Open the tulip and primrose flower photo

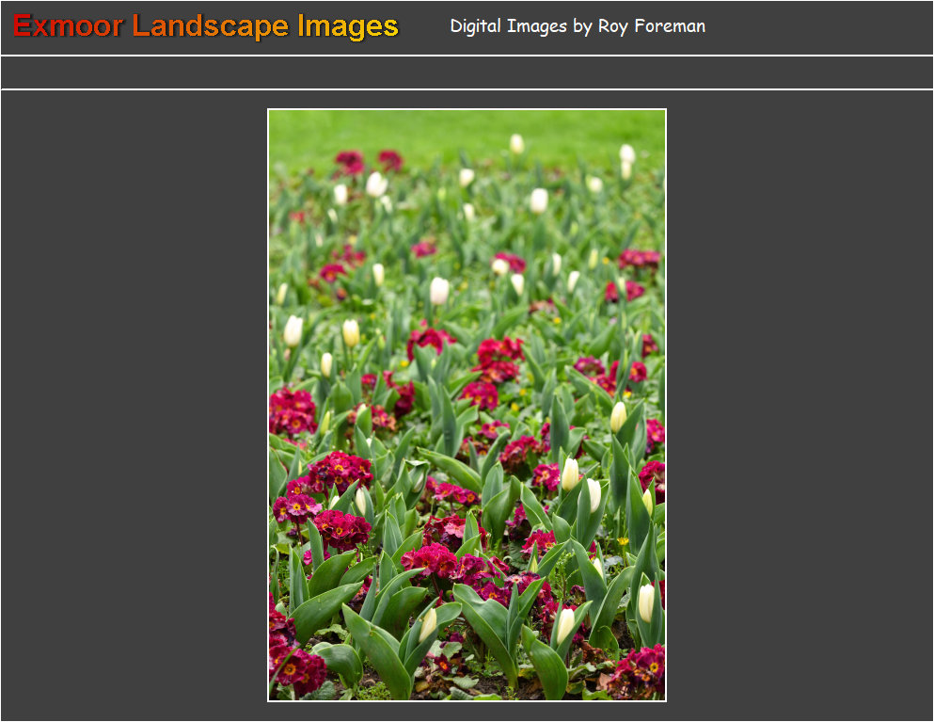467,405
